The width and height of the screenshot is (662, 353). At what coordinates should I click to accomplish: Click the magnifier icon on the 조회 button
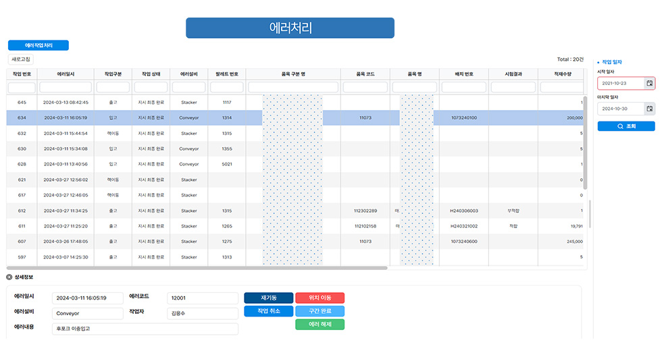click(x=621, y=126)
